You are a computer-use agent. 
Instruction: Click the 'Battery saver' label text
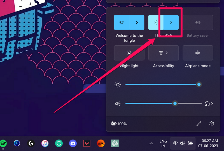[x=198, y=36]
